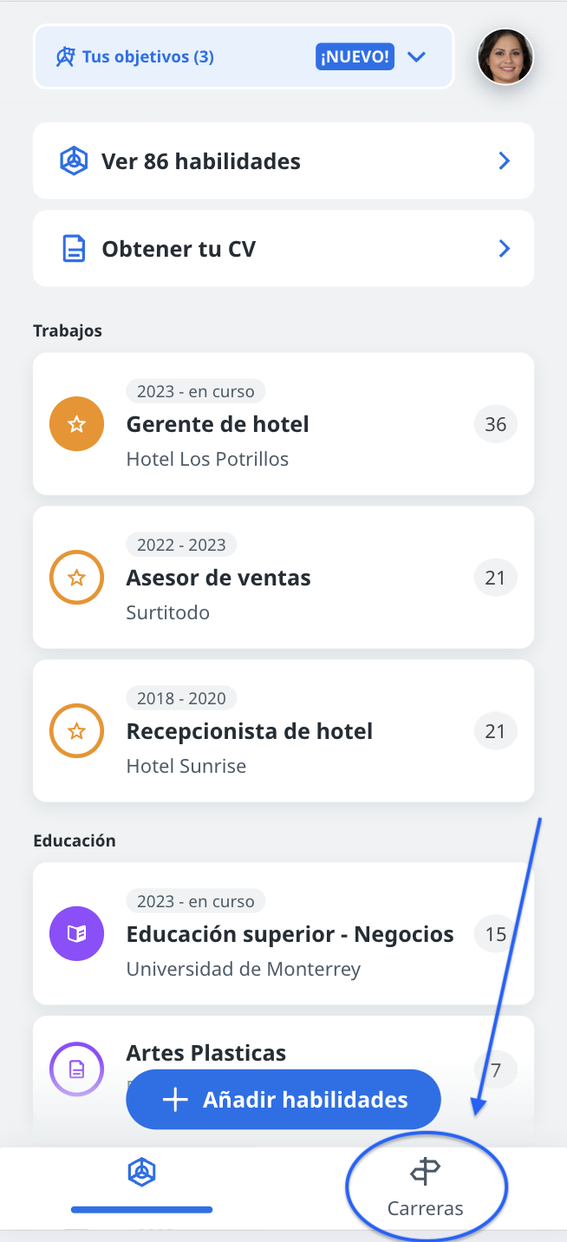Click the star icon beside Recepcionista de hotel
Viewport: 567px width, 1242px height.
click(x=77, y=731)
